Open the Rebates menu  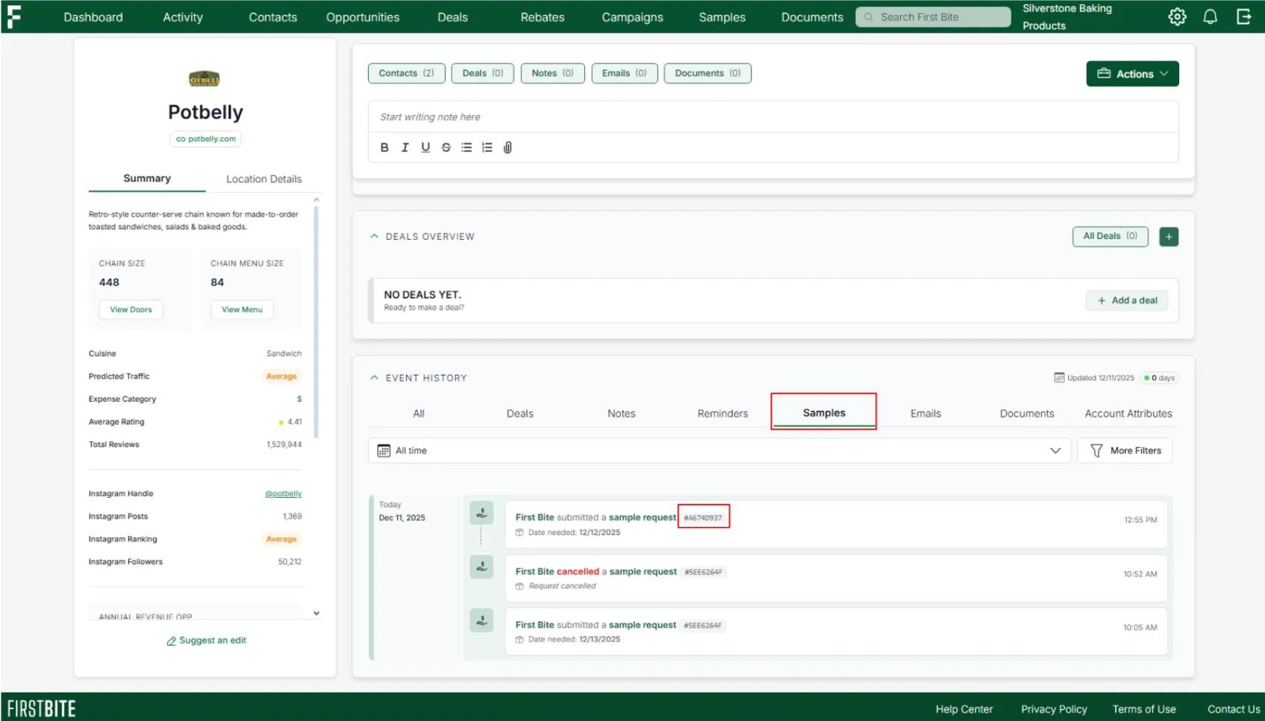(543, 17)
